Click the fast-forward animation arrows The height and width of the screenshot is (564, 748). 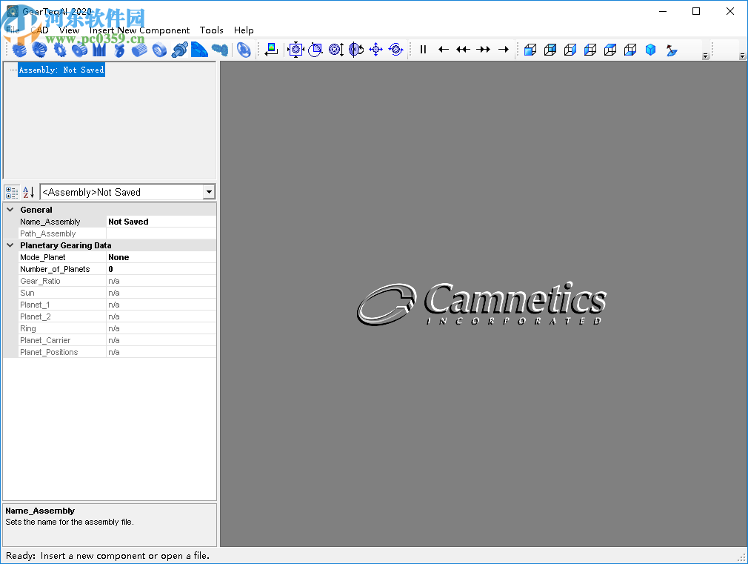tap(483, 49)
